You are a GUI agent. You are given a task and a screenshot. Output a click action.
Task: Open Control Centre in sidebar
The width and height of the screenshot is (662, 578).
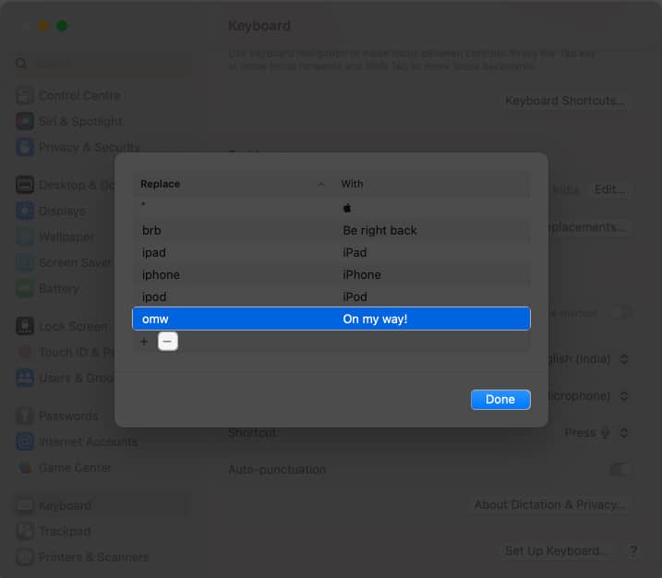pos(69,95)
